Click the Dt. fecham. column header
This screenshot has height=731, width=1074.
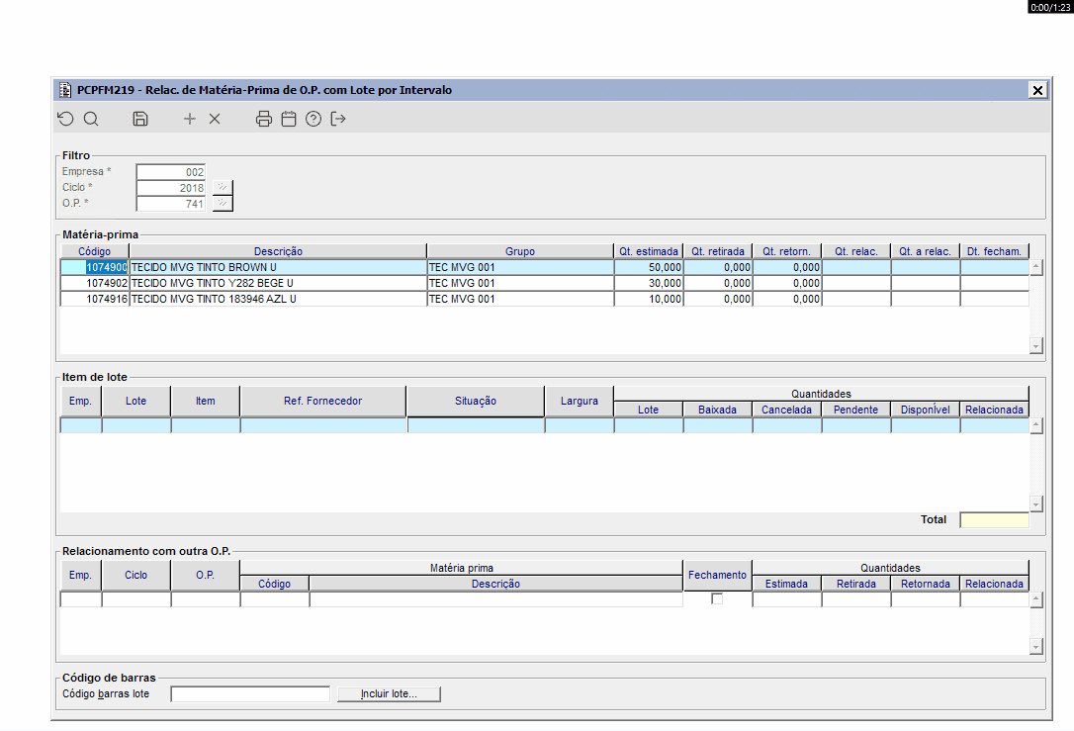pos(995,251)
